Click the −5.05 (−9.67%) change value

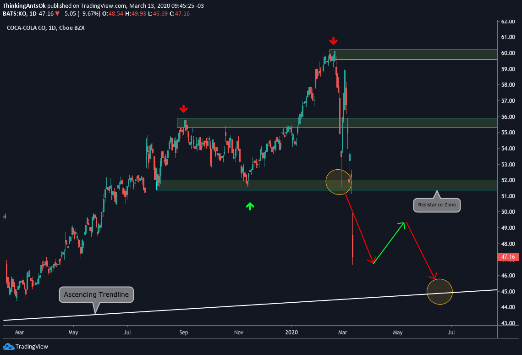point(81,14)
